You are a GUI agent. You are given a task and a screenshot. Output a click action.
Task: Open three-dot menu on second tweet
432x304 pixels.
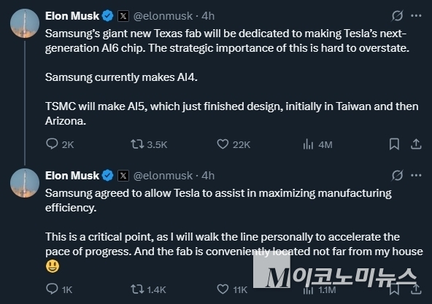click(x=416, y=176)
